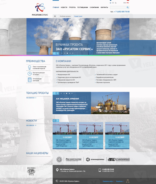Open the НОВОСТИ menu item
This screenshot has height=184, width=156.
click(x=64, y=7)
